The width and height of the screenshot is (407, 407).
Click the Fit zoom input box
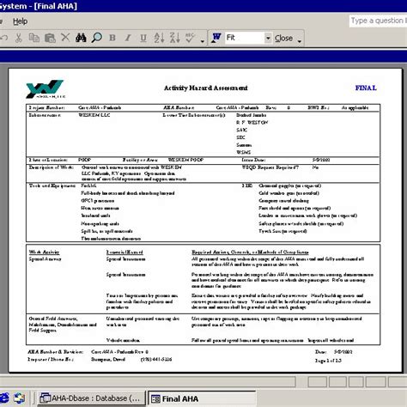pos(245,38)
